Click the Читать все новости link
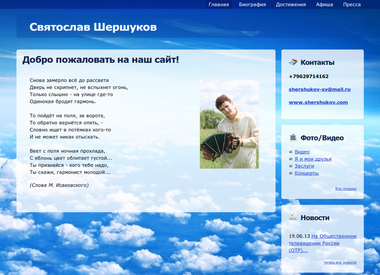This screenshot has height=275, width=380. click(340, 263)
